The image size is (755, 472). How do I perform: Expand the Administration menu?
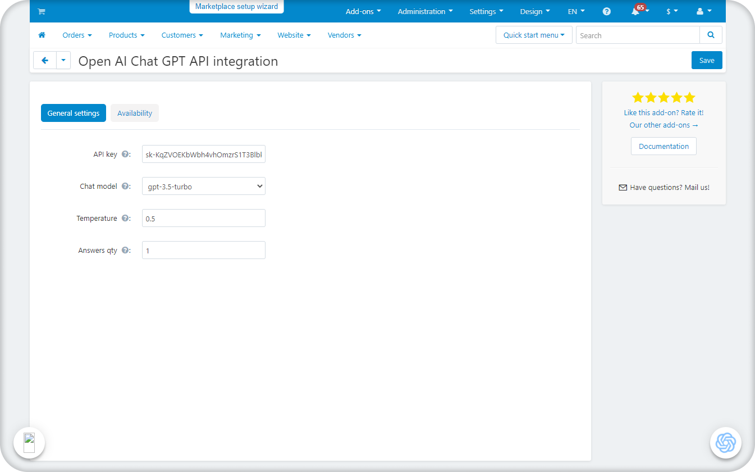coord(425,11)
